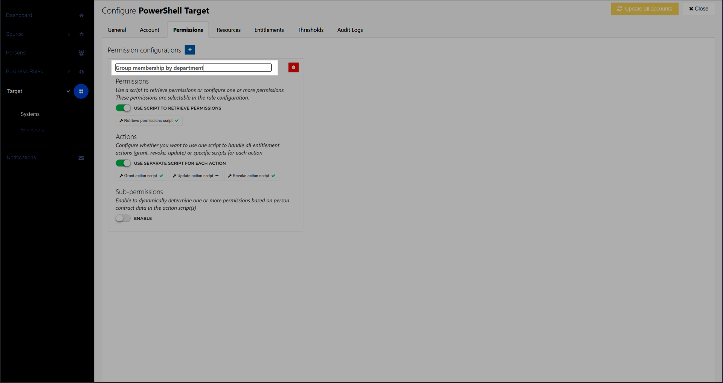This screenshot has height=383, width=723.
Task: Open Dashboard in sidebar
Action: tap(19, 15)
